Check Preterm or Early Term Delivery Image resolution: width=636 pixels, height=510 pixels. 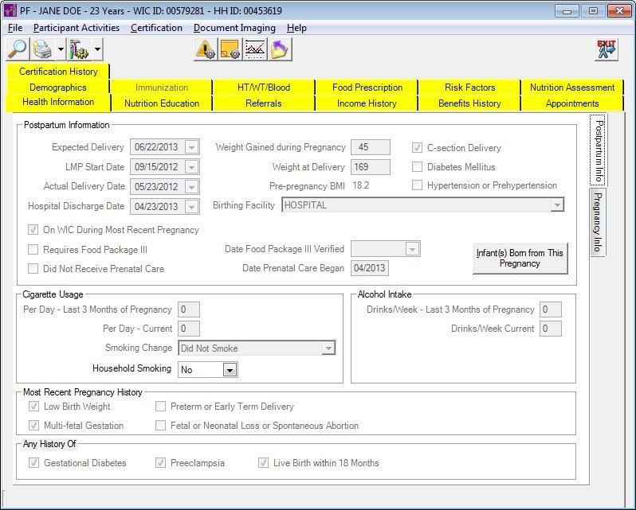161,407
